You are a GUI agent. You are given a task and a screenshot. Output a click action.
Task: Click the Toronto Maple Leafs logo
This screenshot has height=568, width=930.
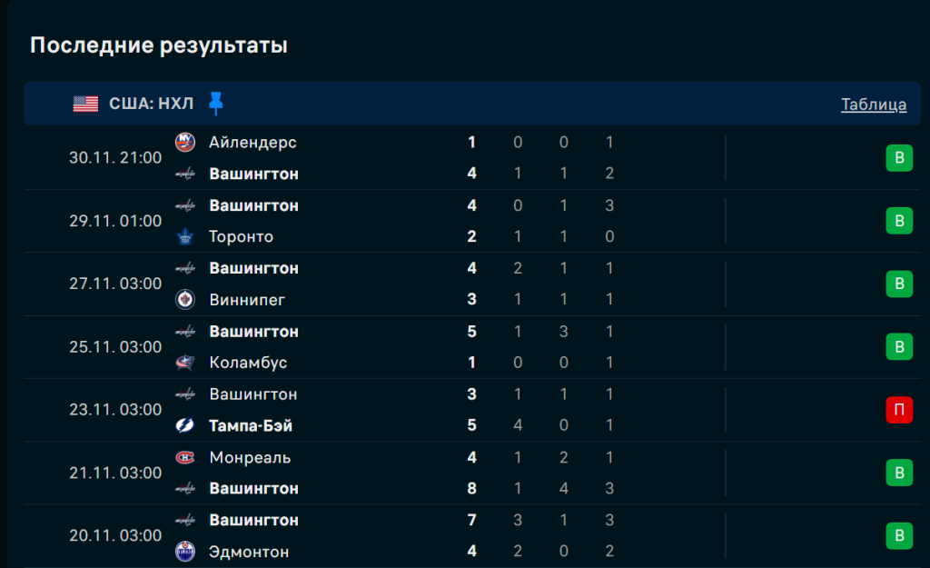tap(185, 237)
